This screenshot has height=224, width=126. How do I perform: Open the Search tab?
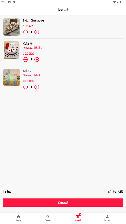tap(48, 218)
